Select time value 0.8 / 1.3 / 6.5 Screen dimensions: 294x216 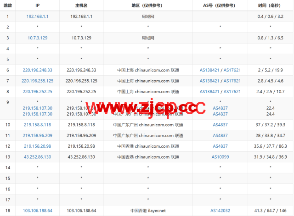point(271,38)
